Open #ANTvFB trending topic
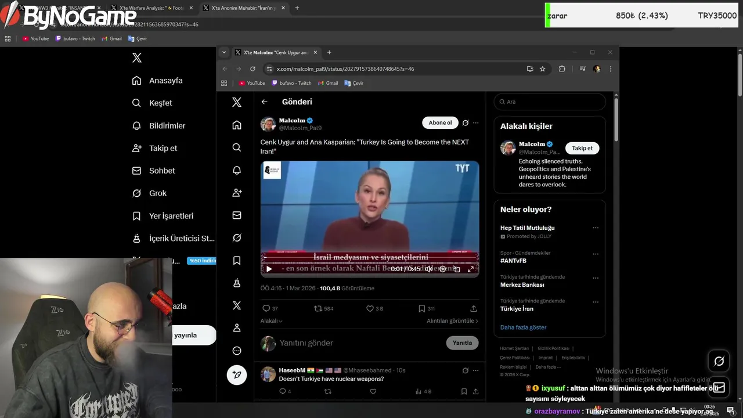Screen dimensions: 743x418 pyautogui.click(x=513, y=261)
